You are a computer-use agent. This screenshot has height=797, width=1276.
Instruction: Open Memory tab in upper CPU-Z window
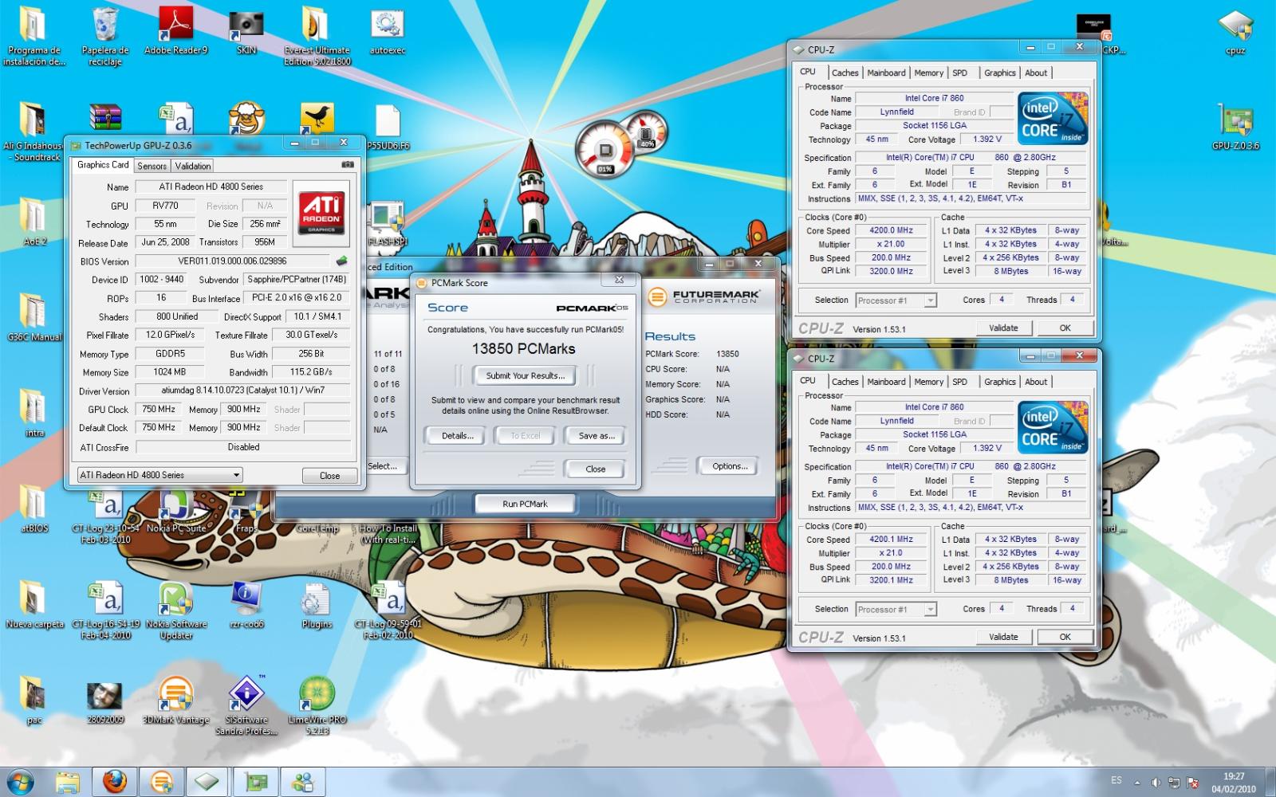(928, 73)
